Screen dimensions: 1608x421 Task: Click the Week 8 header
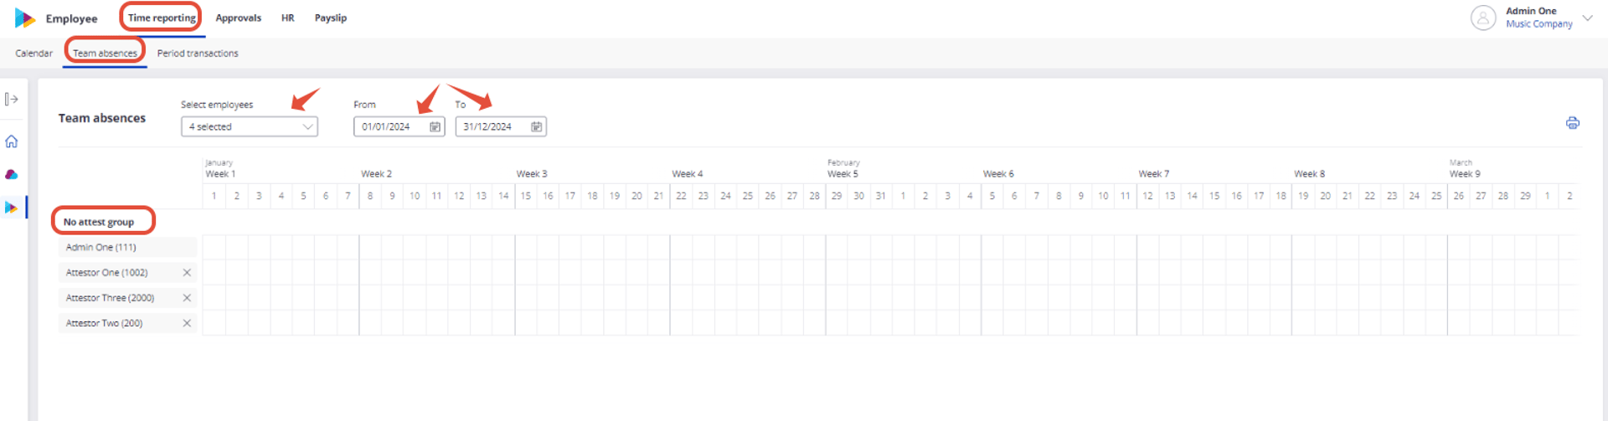coord(1309,174)
